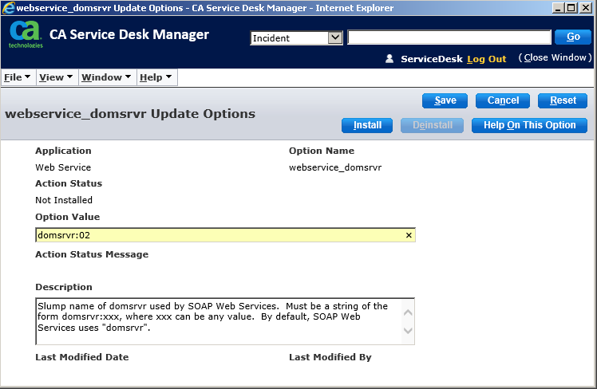
Task: Open the File menu
Action: (x=18, y=77)
